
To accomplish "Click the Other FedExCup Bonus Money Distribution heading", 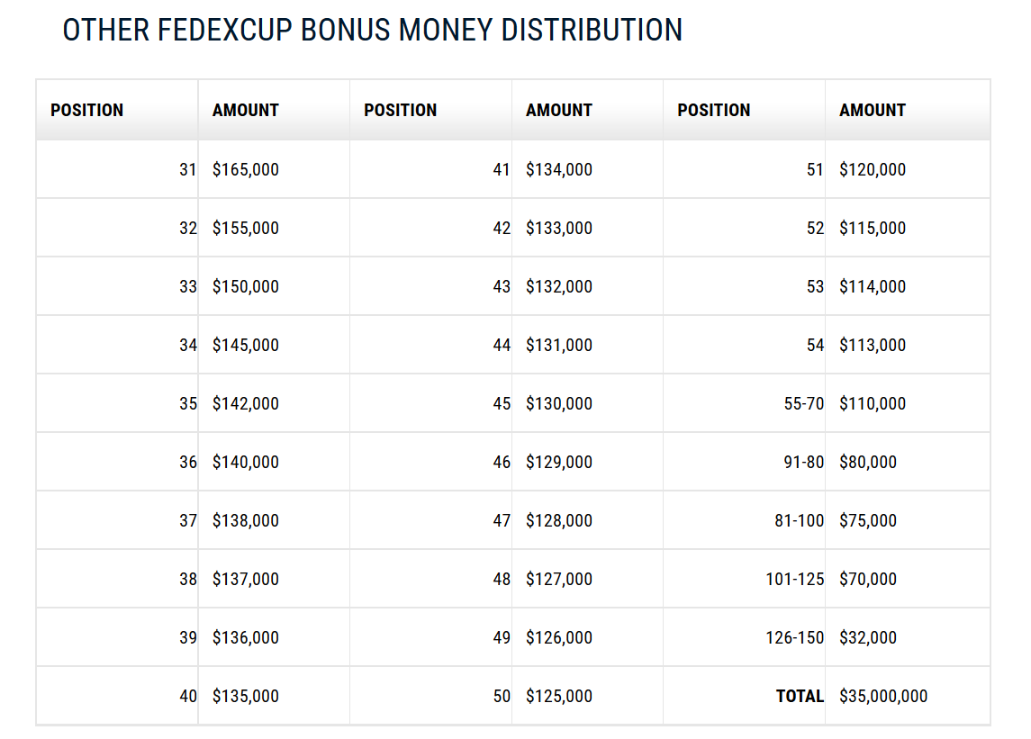I will 372,31.
